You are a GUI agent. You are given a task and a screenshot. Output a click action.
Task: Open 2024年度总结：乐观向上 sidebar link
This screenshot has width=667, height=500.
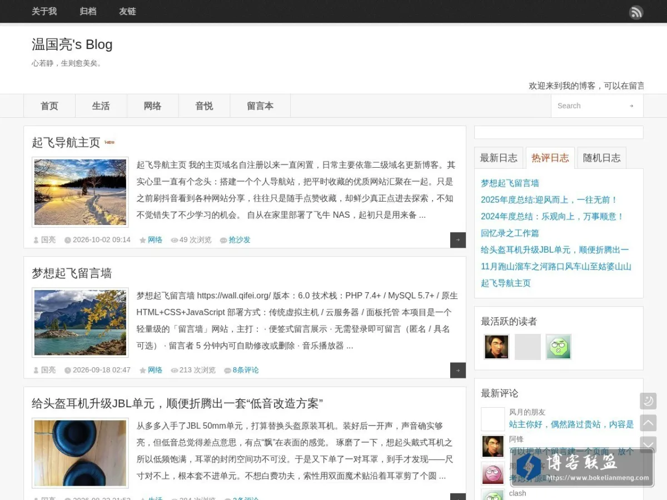(552, 216)
